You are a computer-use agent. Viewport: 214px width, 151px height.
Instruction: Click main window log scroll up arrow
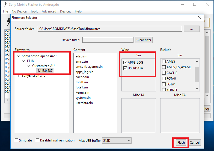(207, 32)
